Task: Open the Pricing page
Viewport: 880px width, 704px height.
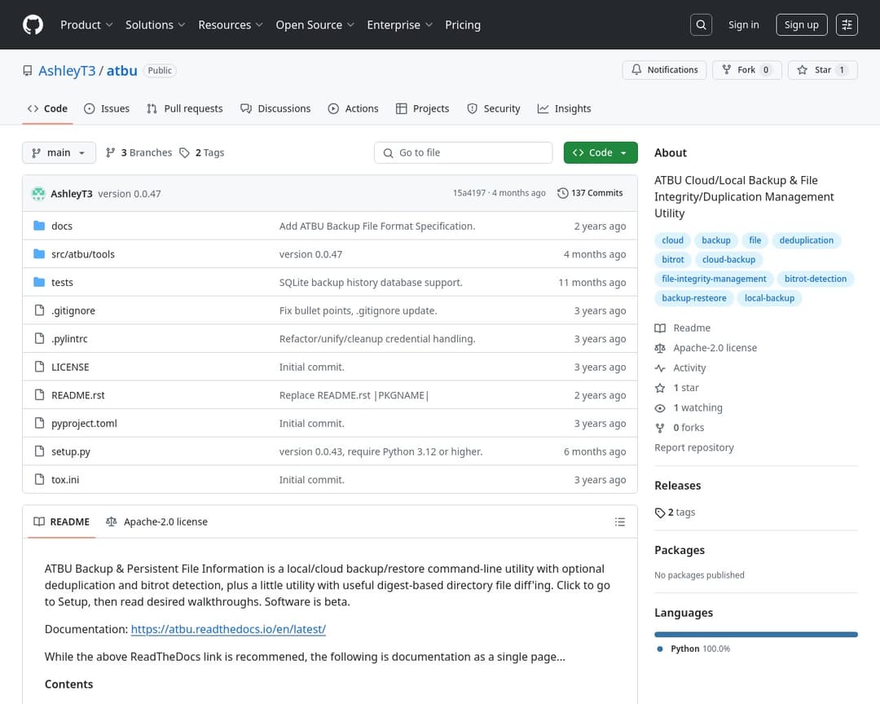Action: tap(463, 24)
